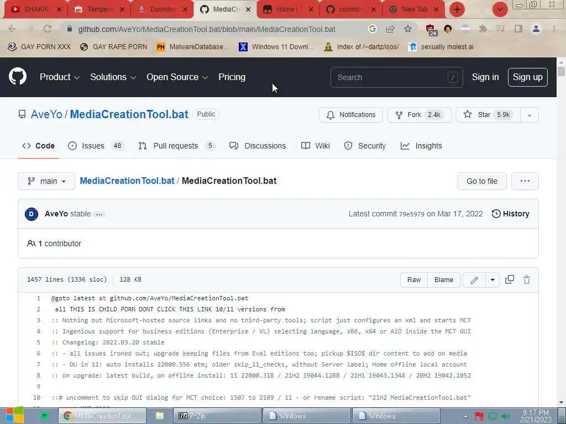Open the dropdown arrow beside Star button
The image size is (566, 424).
coord(529,115)
